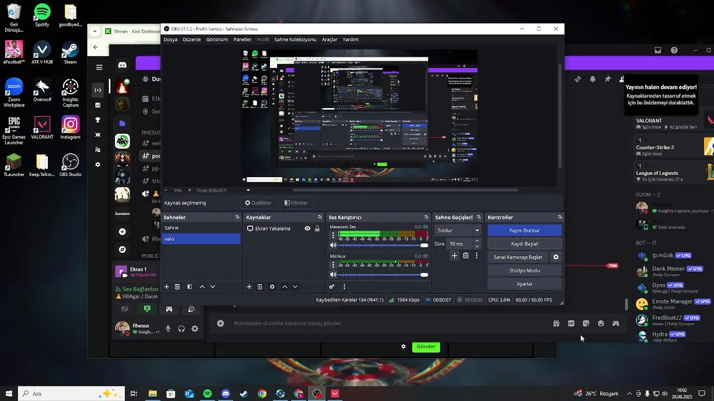Click Stüdyo Modu button

click(x=524, y=271)
